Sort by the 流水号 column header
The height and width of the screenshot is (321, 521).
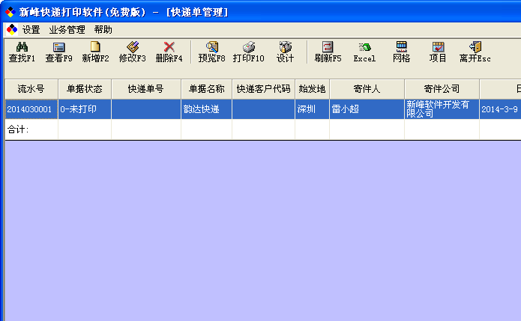tap(31, 89)
